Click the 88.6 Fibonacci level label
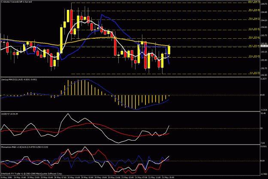 (x=254, y=10)
